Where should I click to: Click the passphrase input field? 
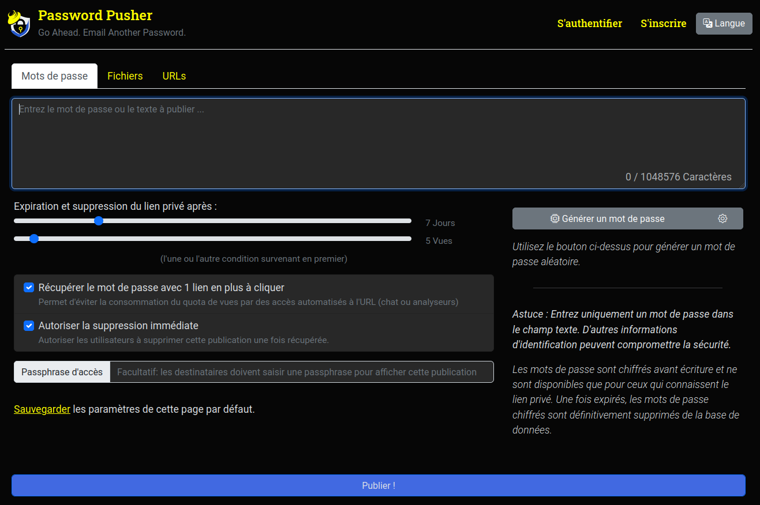tap(300, 372)
